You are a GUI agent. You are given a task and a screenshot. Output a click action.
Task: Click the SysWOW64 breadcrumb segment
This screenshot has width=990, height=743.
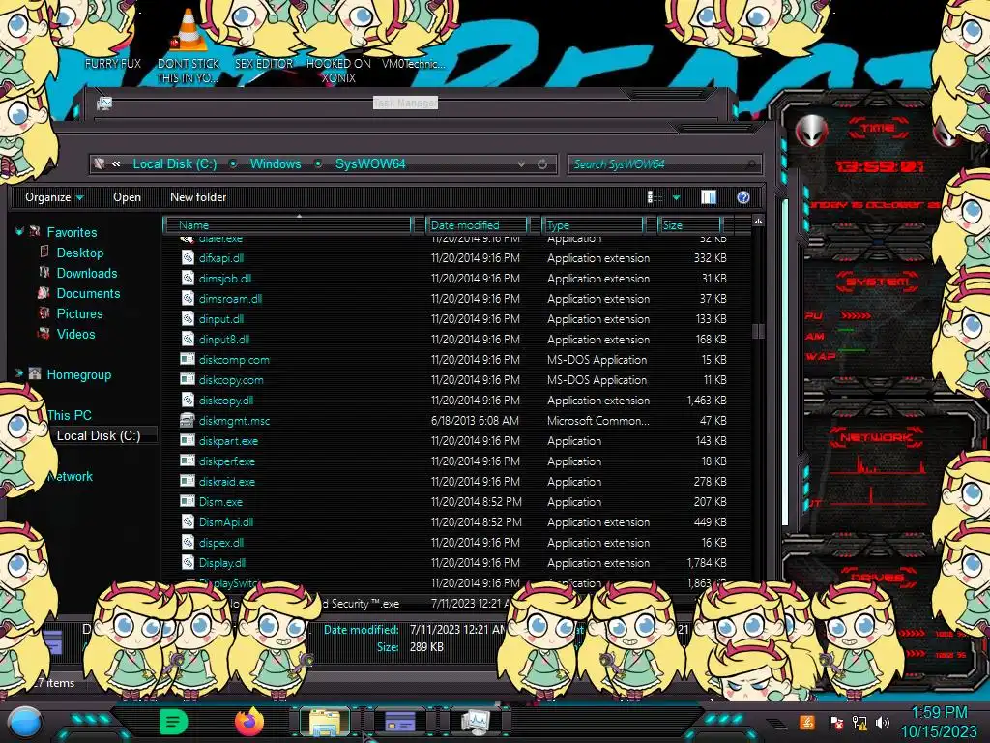point(370,164)
